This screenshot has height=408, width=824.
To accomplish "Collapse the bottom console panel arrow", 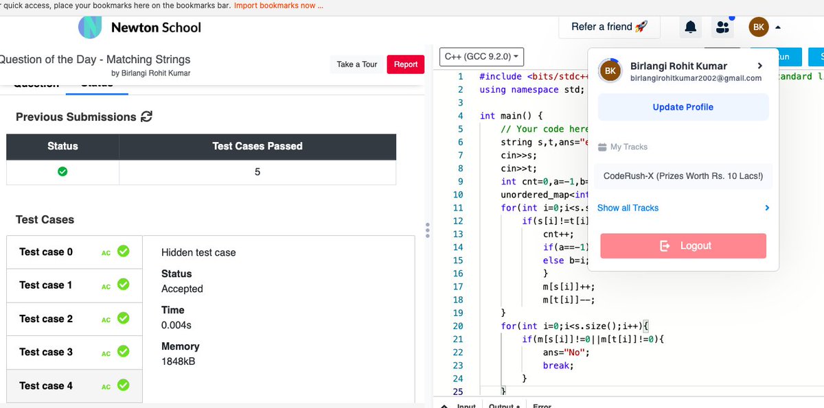I will coord(444,405).
